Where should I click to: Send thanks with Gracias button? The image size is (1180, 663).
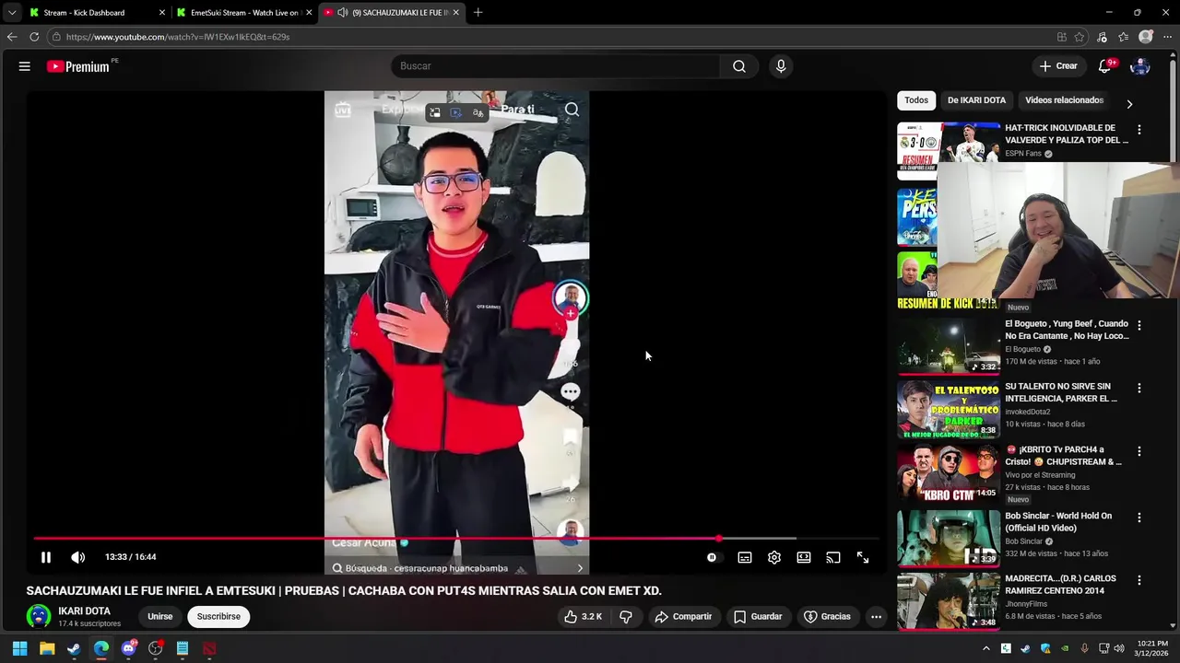[x=827, y=617]
